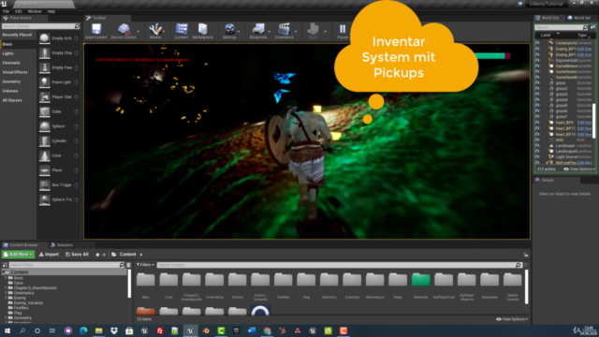Image resolution: width=599 pixels, height=337 pixels.
Task: Expand the Chapter3_sharedassets folder in tree
Action: pos(7,287)
